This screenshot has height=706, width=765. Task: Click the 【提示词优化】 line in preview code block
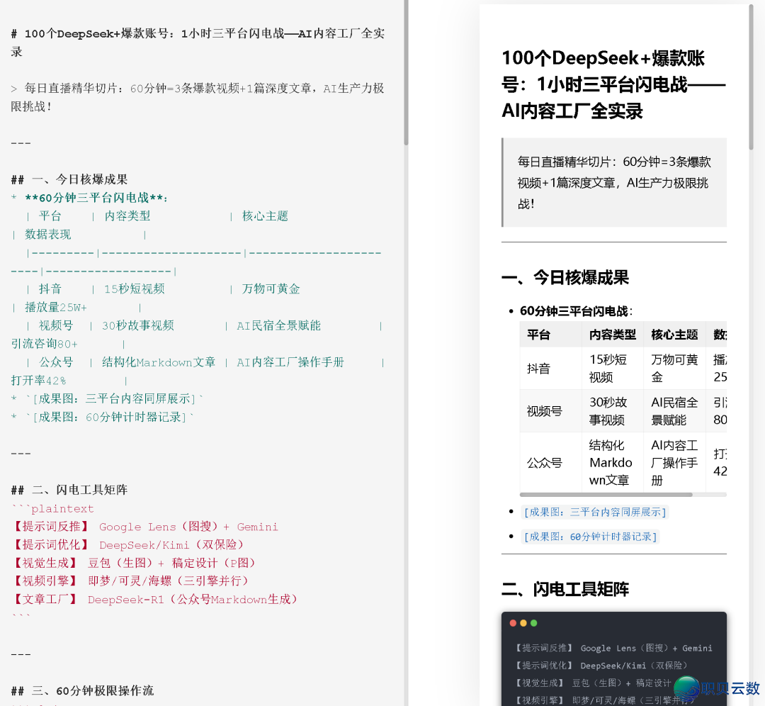tap(601, 666)
